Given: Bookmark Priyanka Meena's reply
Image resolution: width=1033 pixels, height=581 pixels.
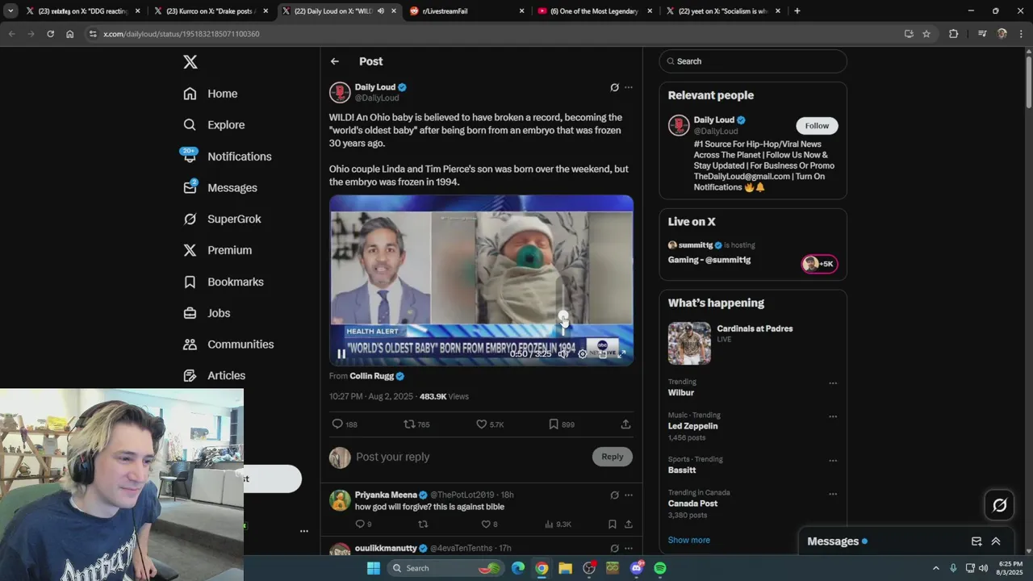Looking at the screenshot, I should coord(612,525).
